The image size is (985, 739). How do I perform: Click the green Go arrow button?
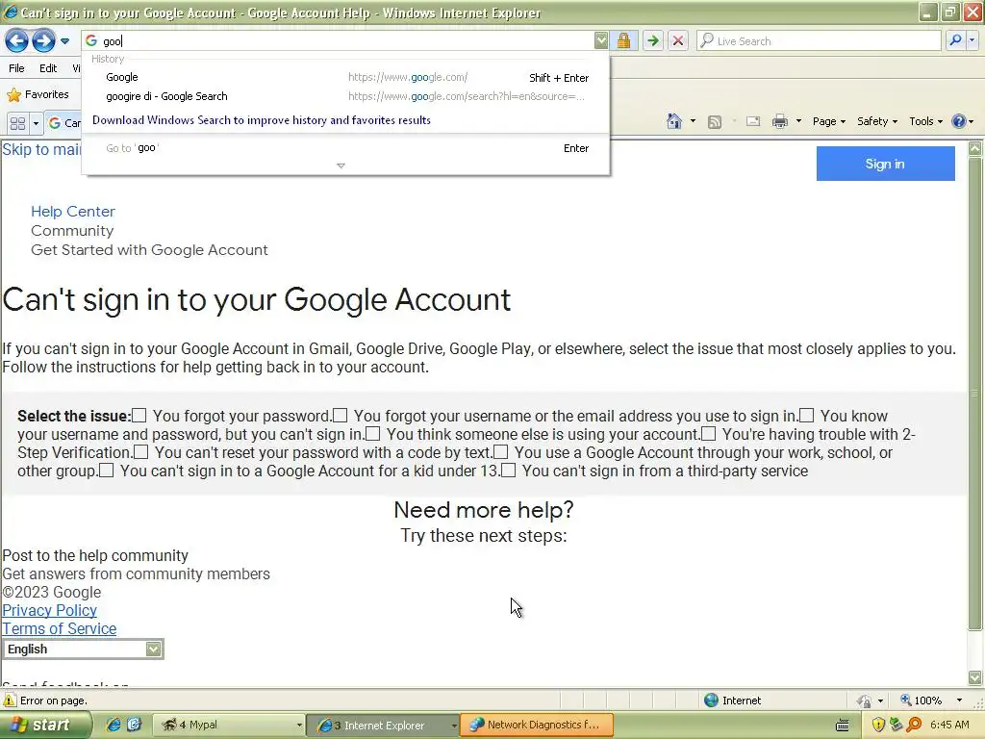(653, 40)
